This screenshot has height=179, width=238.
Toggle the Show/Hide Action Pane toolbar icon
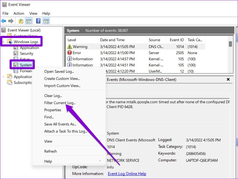point(46,21)
